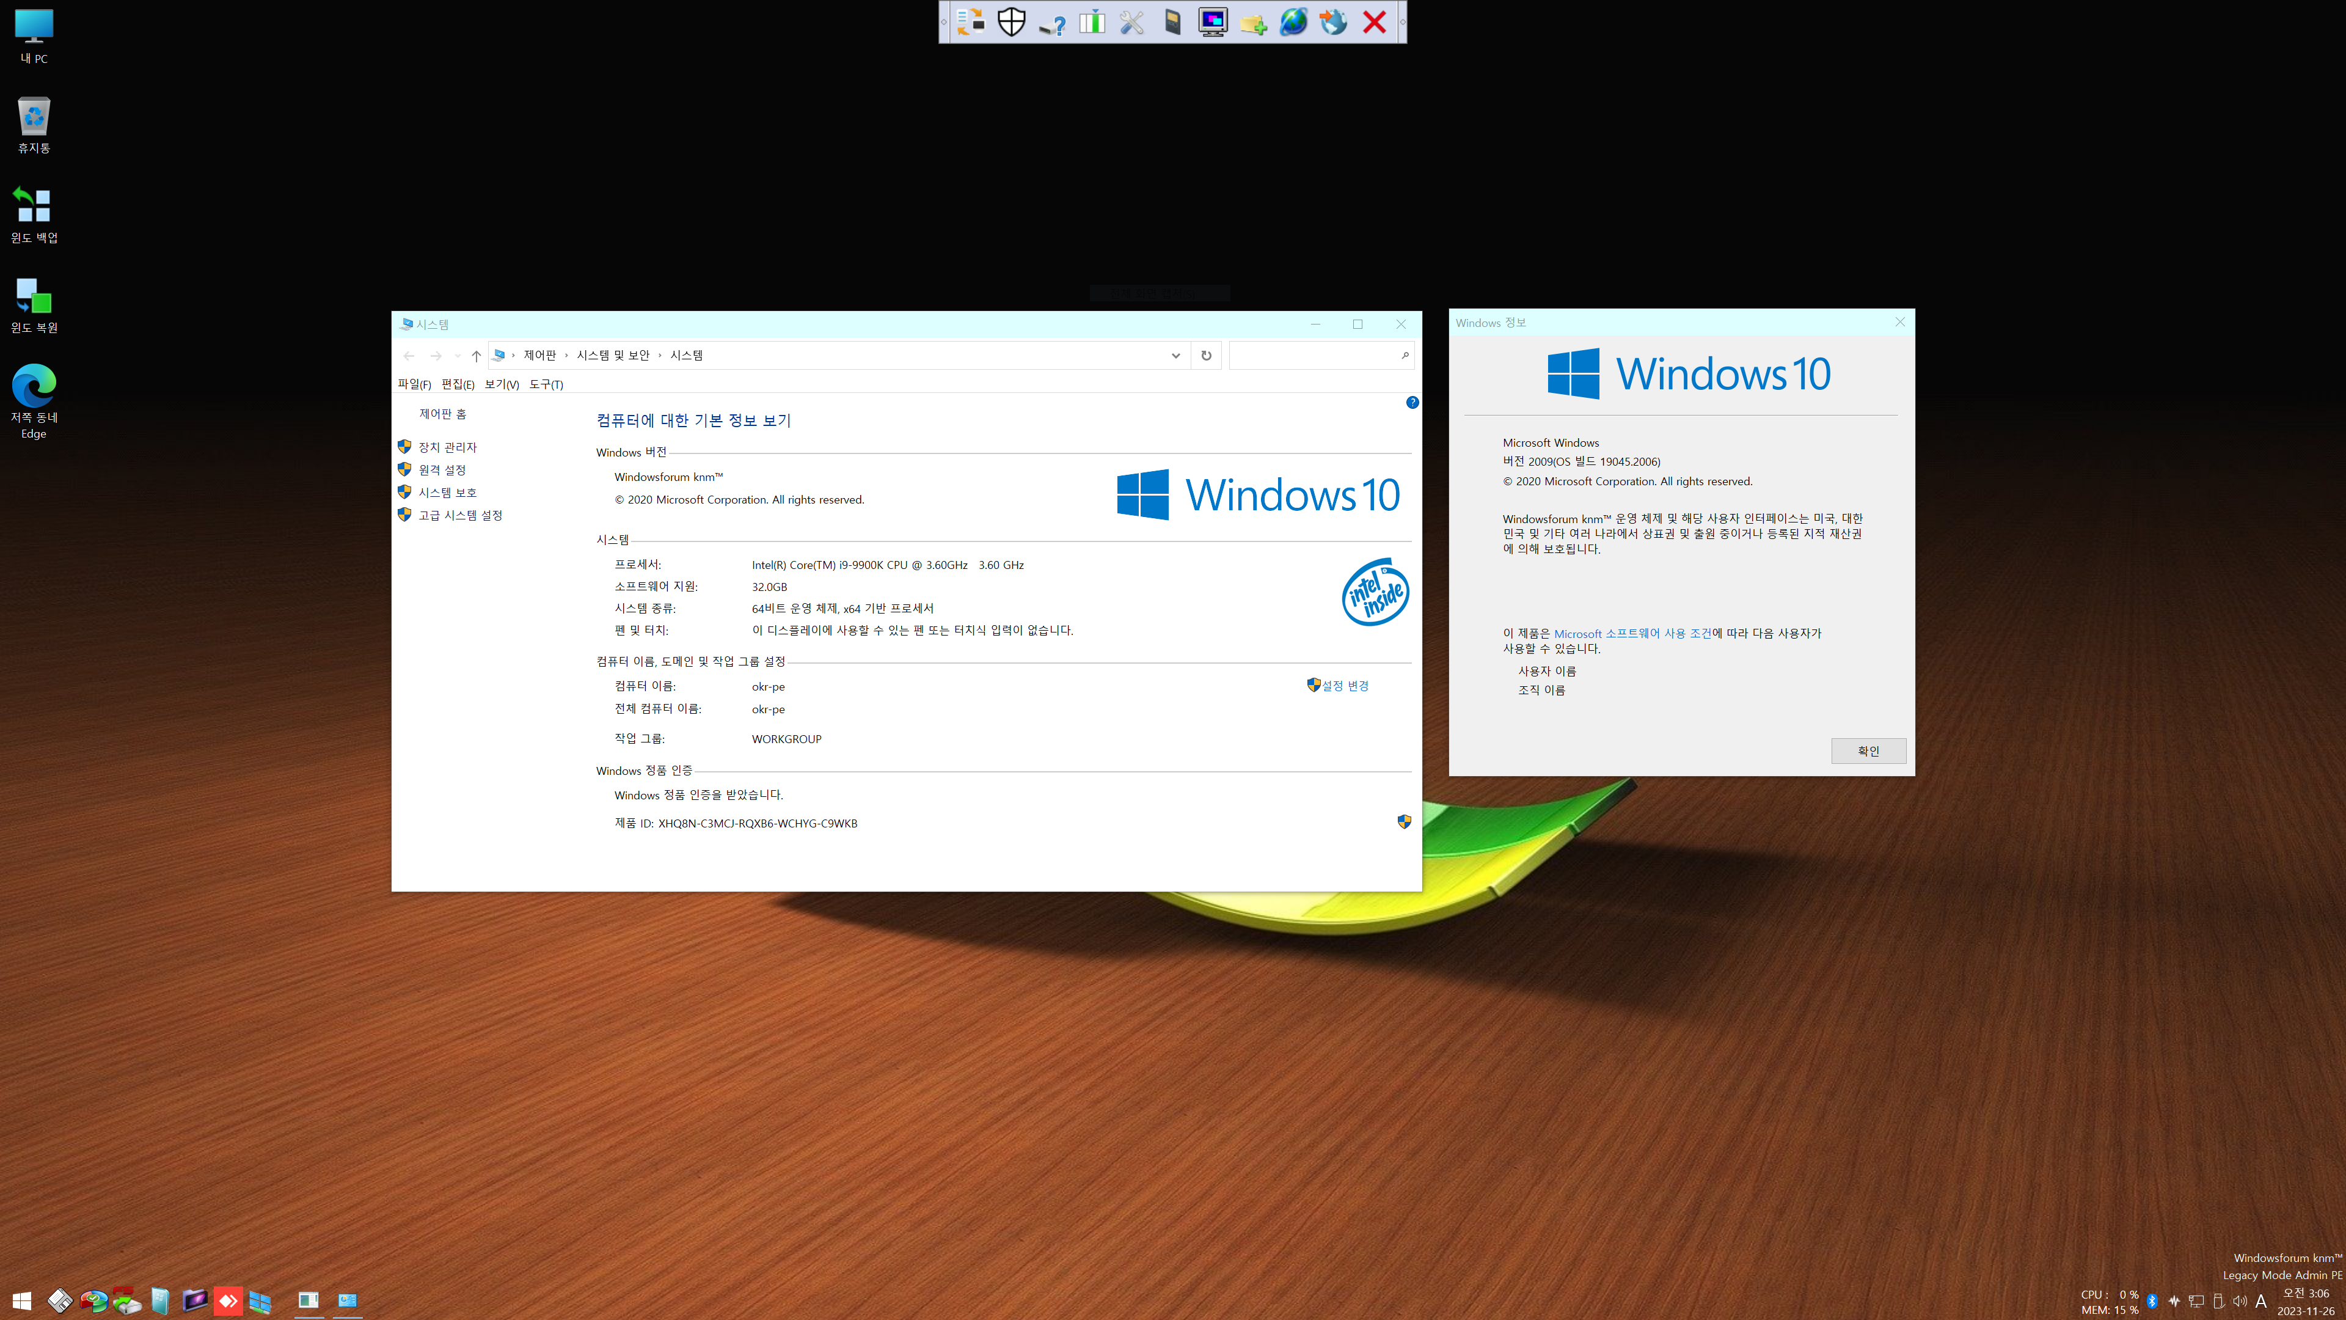Open 시스템 보호 link
The image size is (2346, 1320).
tap(447, 493)
